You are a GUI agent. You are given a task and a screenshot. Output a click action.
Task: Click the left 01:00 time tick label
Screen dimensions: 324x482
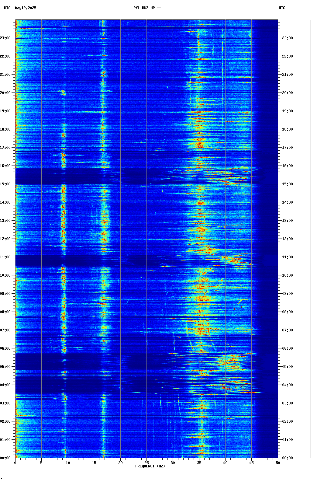5,440
